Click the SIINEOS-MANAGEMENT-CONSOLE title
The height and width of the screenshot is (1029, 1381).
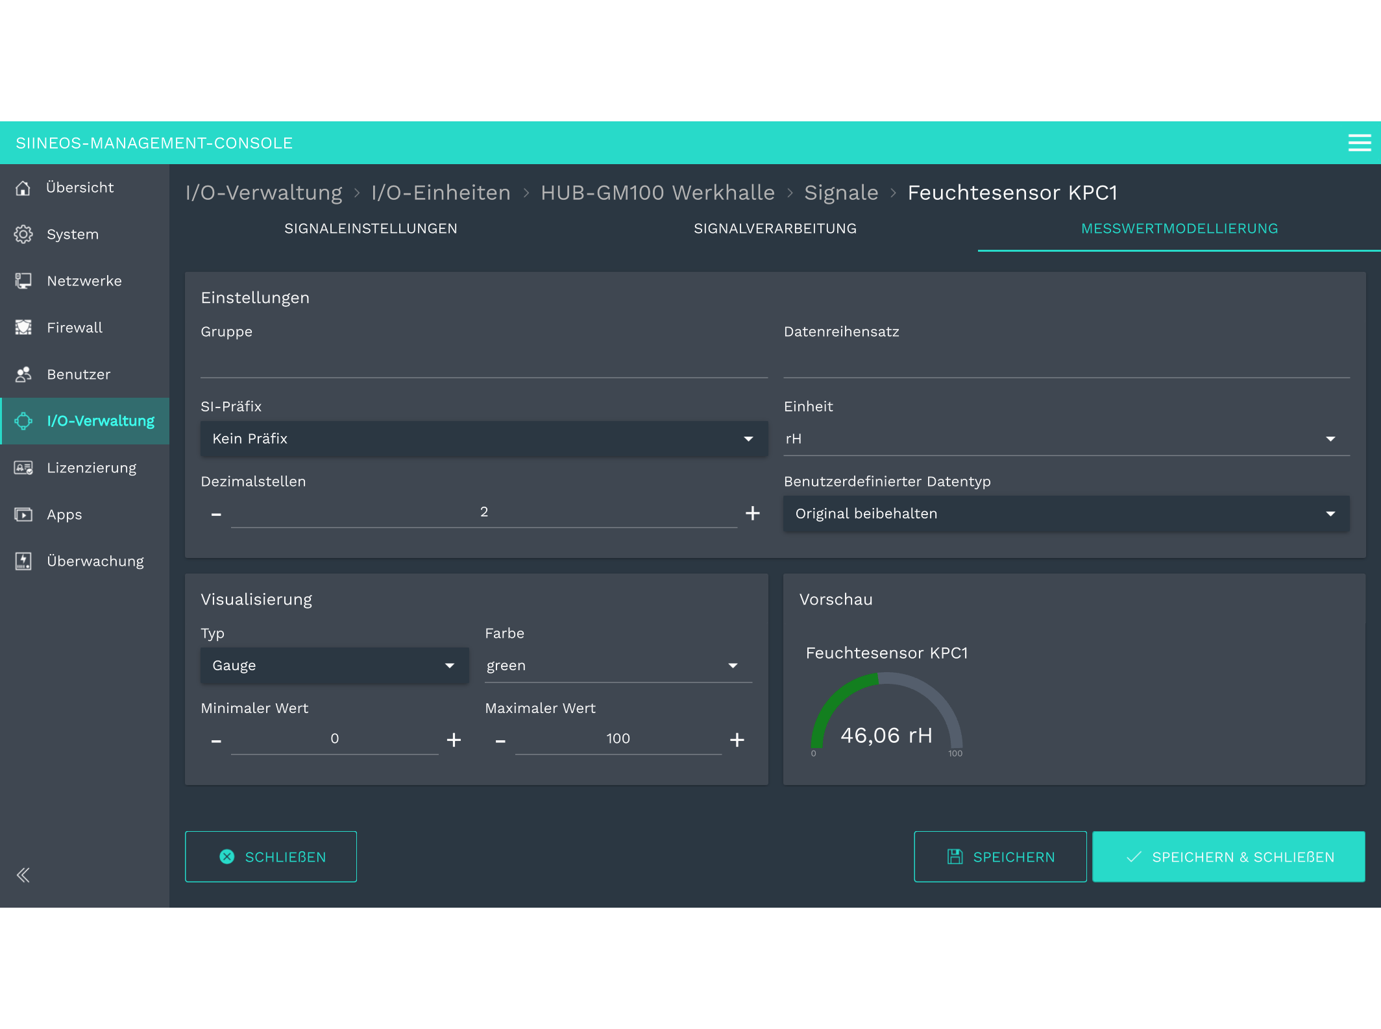click(x=154, y=143)
